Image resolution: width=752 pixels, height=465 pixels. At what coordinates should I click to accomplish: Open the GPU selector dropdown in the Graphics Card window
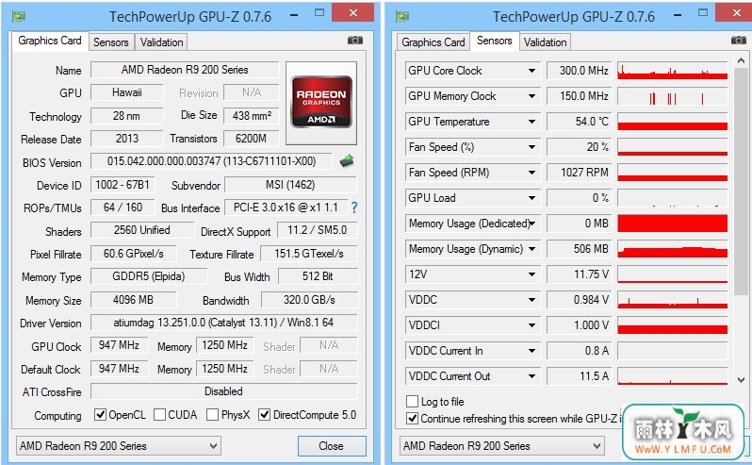119,446
